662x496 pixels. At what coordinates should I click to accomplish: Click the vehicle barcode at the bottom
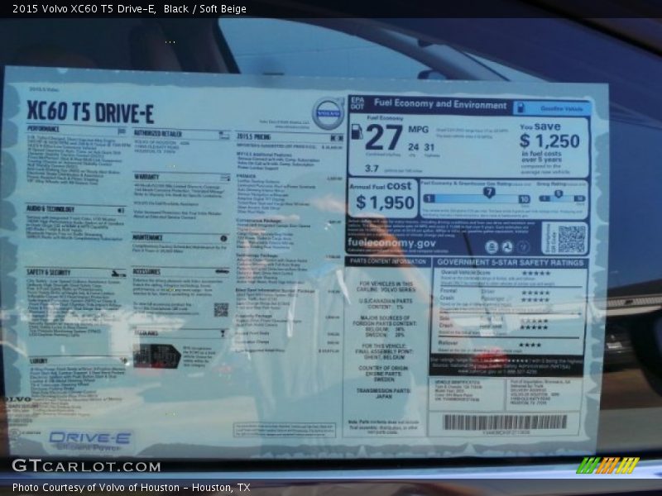[505, 422]
